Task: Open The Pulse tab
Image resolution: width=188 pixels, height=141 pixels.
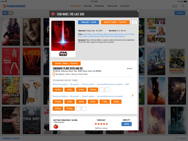Action: click(112, 6)
